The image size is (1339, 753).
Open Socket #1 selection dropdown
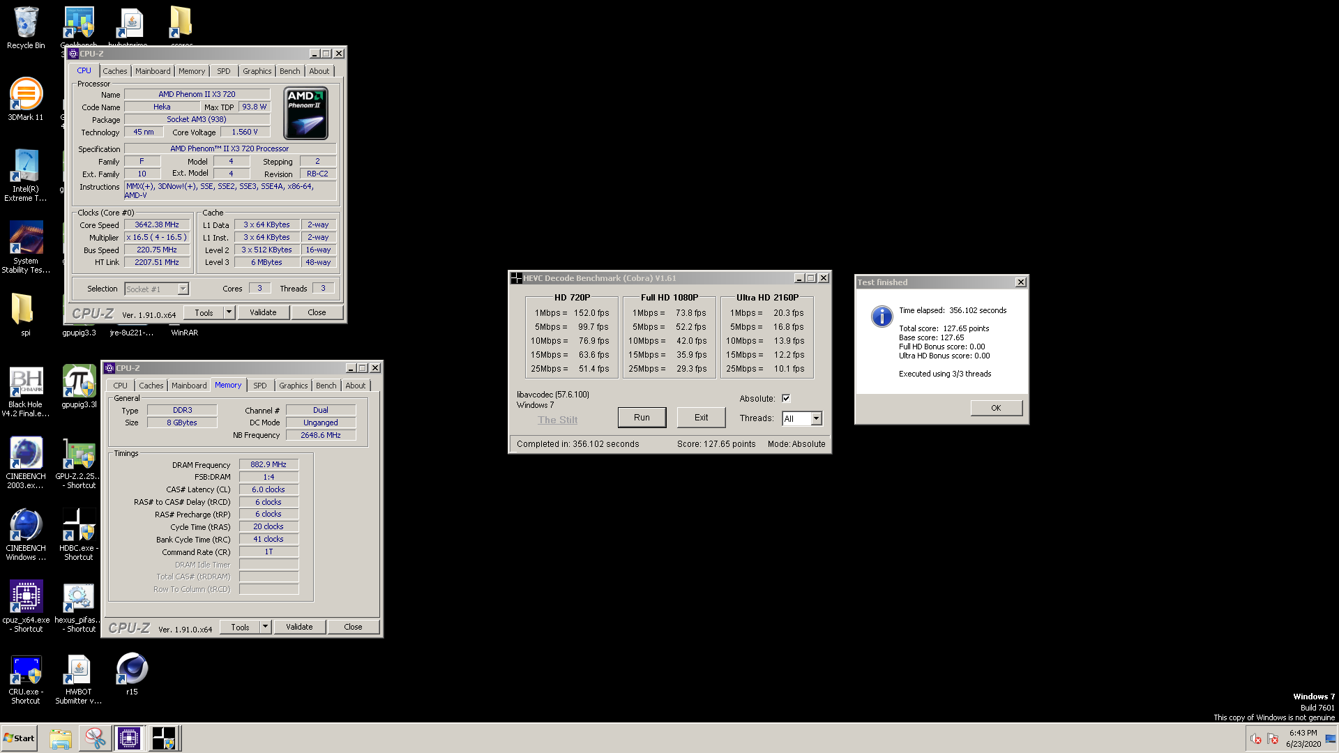183,289
